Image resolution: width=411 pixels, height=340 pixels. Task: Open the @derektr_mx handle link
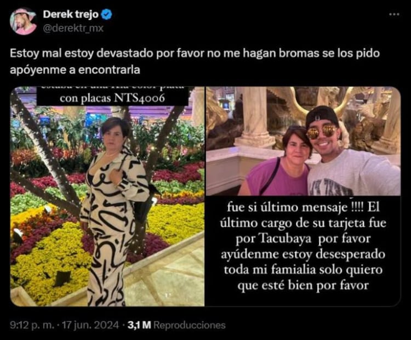(73, 28)
